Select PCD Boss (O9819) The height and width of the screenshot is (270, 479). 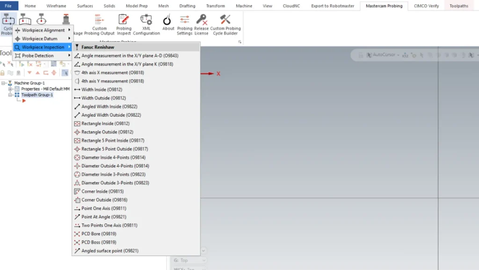pos(136,242)
